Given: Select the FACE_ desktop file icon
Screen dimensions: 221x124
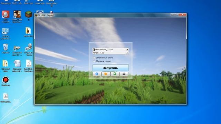Looking at the screenshot, I should [17, 2].
